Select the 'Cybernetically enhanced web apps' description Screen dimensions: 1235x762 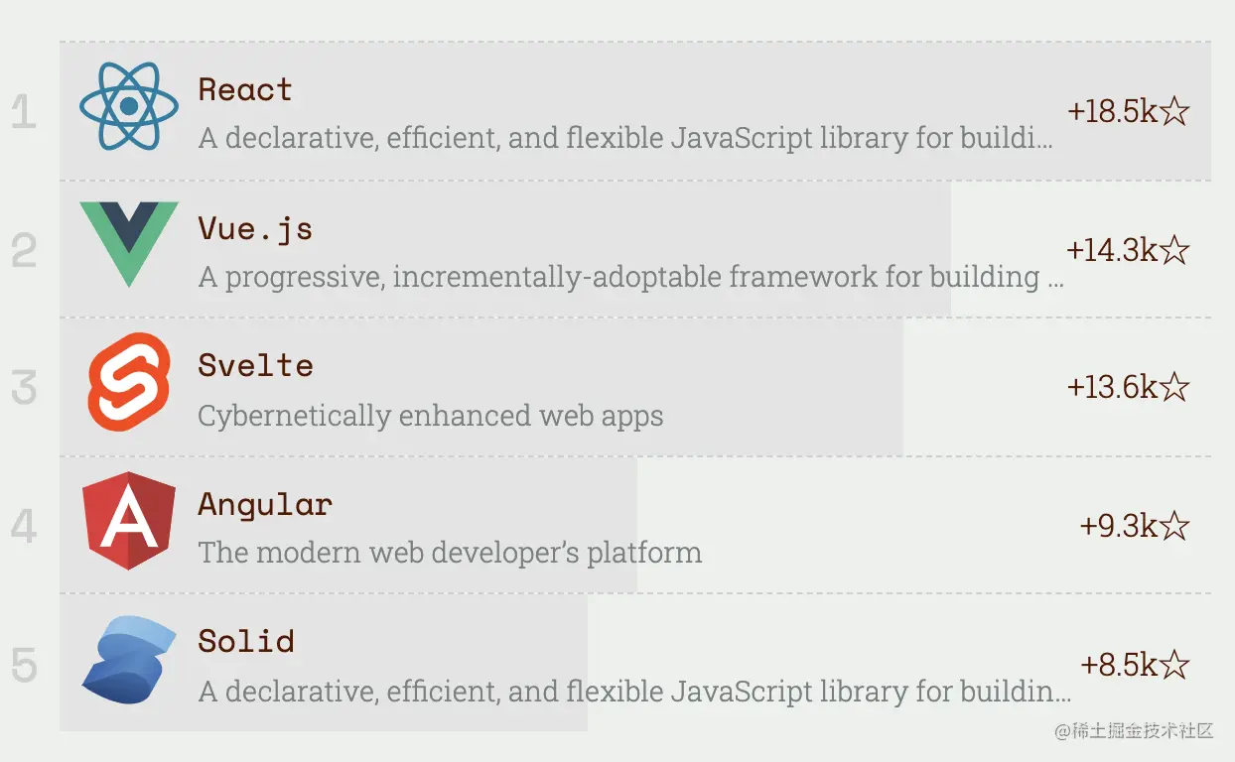pyautogui.click(x=431, y=416)
